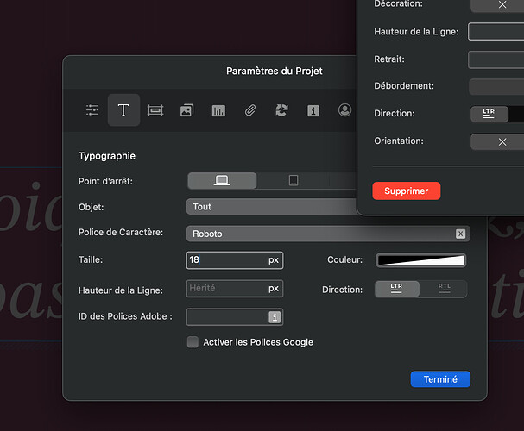Click popover Hauteur de la Ligne field
Image resolution: width=524 pixels, height=431 pixels.
pyautogui.click(x=496, y=32)
